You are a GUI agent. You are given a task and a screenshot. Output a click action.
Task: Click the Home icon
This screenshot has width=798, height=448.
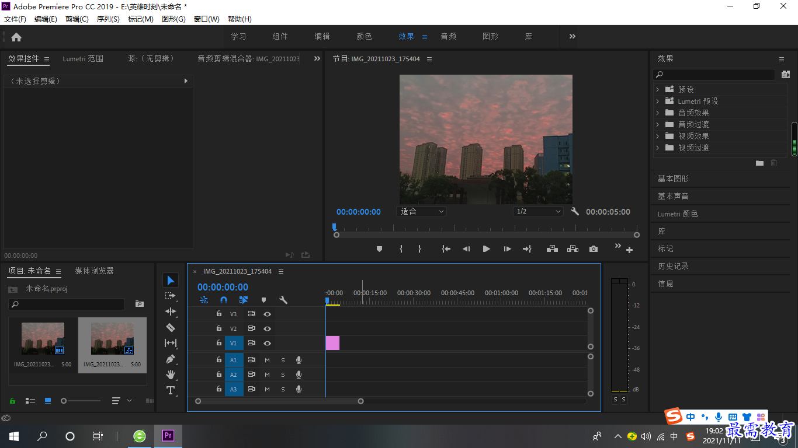[16, 37]
